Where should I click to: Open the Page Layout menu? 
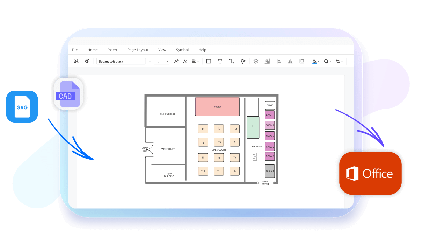pyautogui.click(x=138, y=50)
